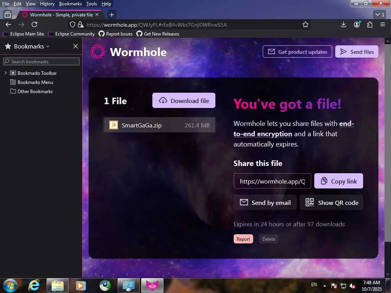Open the extensions puzzle icon
Image resolution: width=391 pixels, height=293 pixels.
pos(370,24)
